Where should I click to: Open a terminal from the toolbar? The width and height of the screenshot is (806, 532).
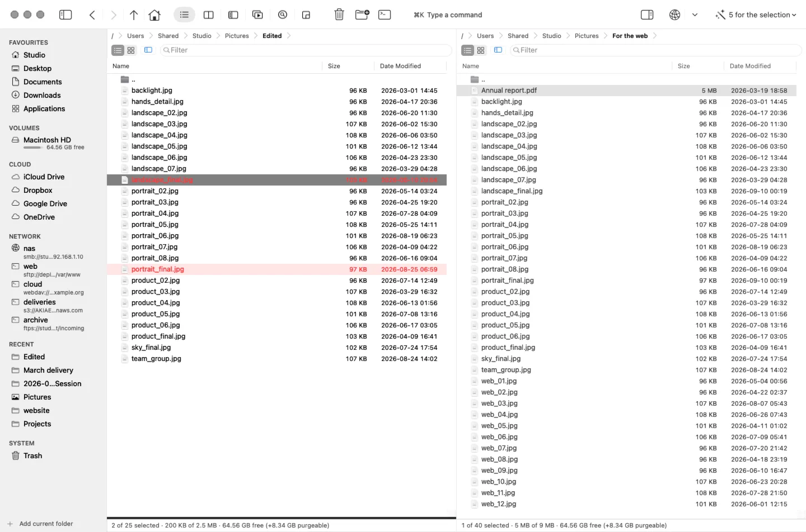point(385,15)
